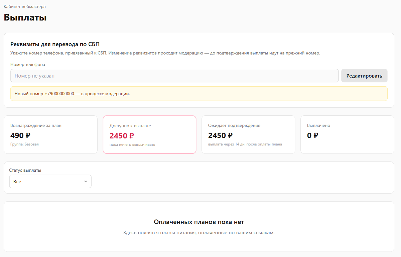This screenshot has width=401, height=257.
Task: Click the пока нечего выплачивать caption
Action: click(x=132, y=145)
